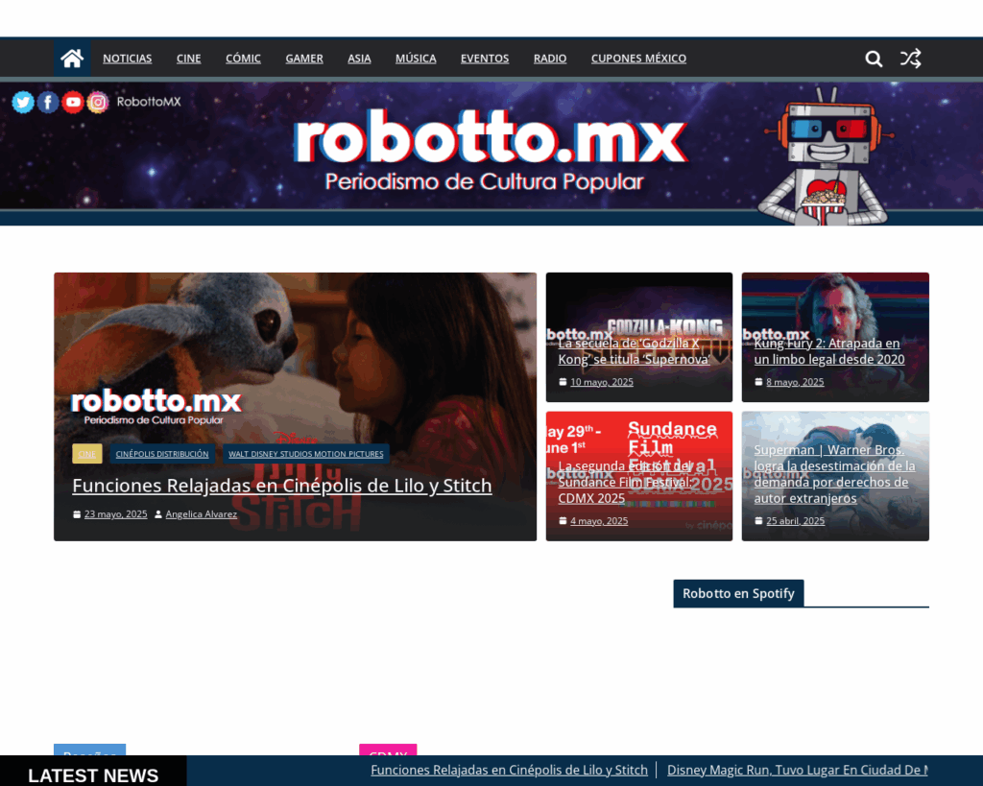Open the NOTICIAS menu item
The width and height of the screenshot is (983, 786).
(x=127, y=58)
